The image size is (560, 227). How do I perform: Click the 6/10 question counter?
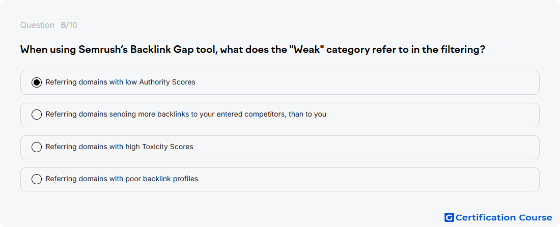(x=69, y=25)
